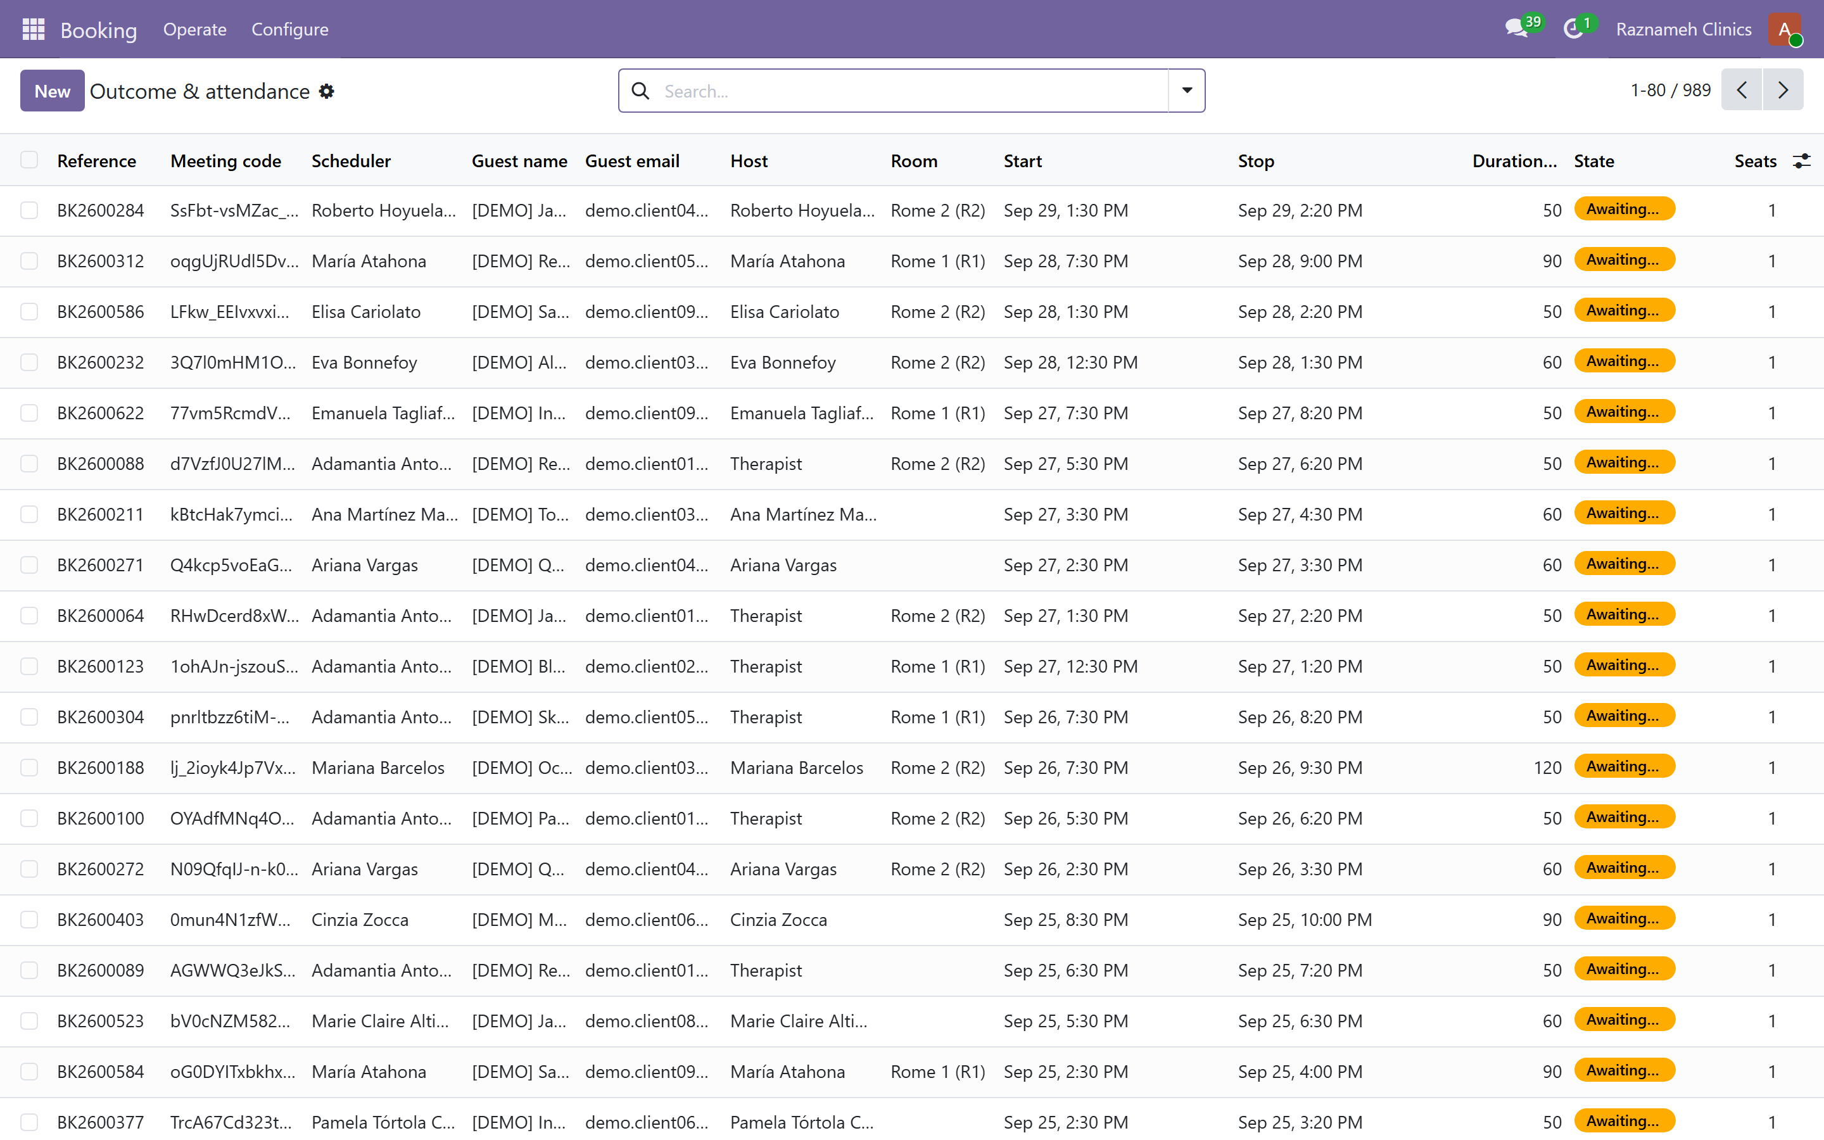
Task: Check the row BK2600284 checkbox
Action: coord(29,210)
